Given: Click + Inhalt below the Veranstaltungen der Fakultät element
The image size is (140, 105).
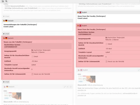Looking at the screenshot, I should click(x=6, y=34).
